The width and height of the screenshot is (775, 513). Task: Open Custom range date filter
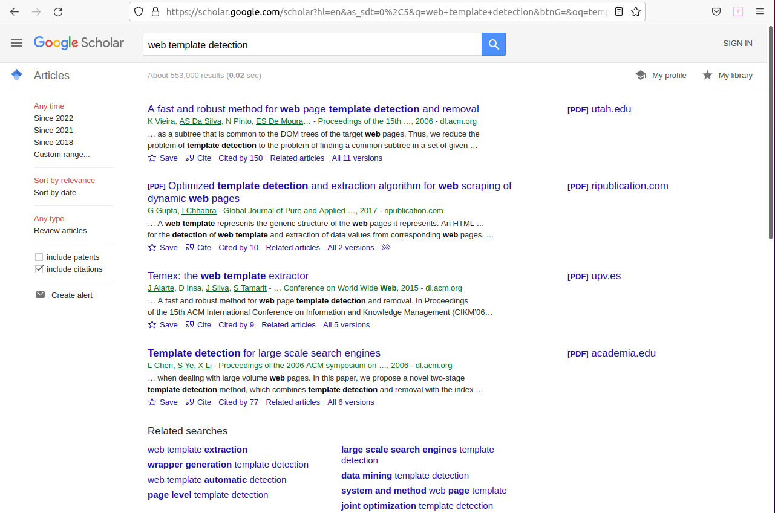62,155
